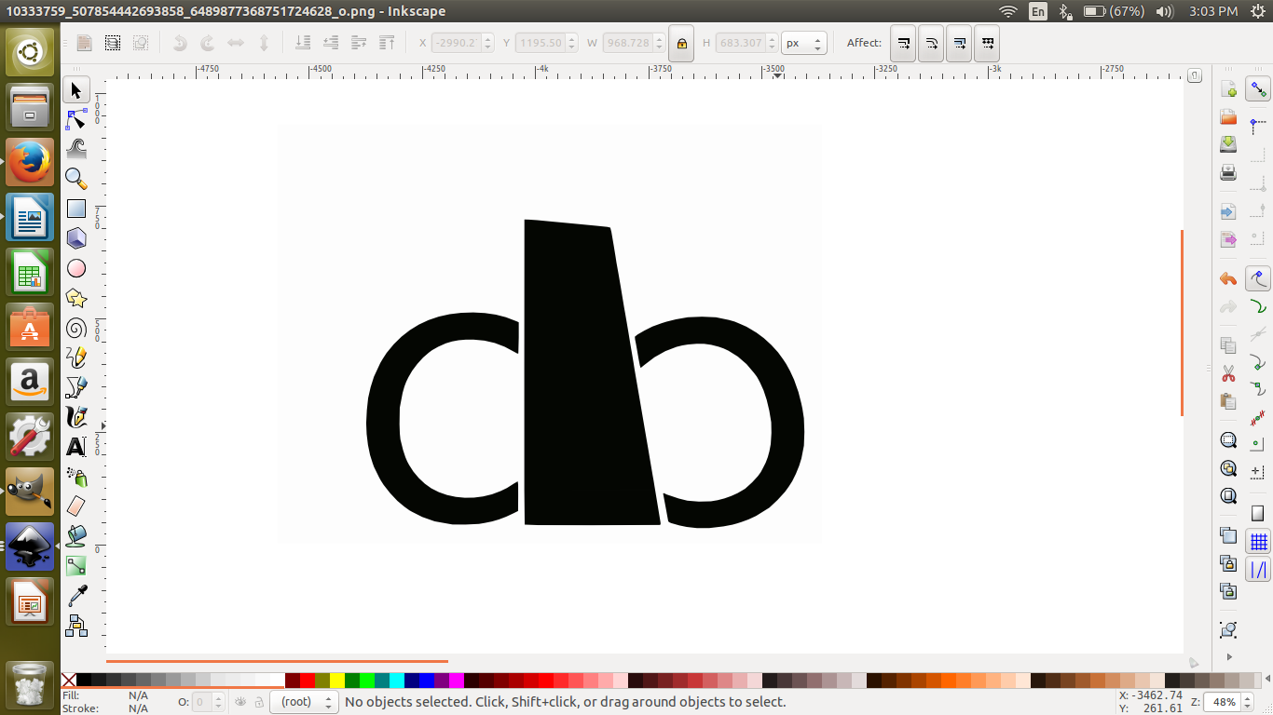The height and width of the screenshot is (715, 1273).
Task: Select the Selector arrow tool
Action: tap(76, 90)
